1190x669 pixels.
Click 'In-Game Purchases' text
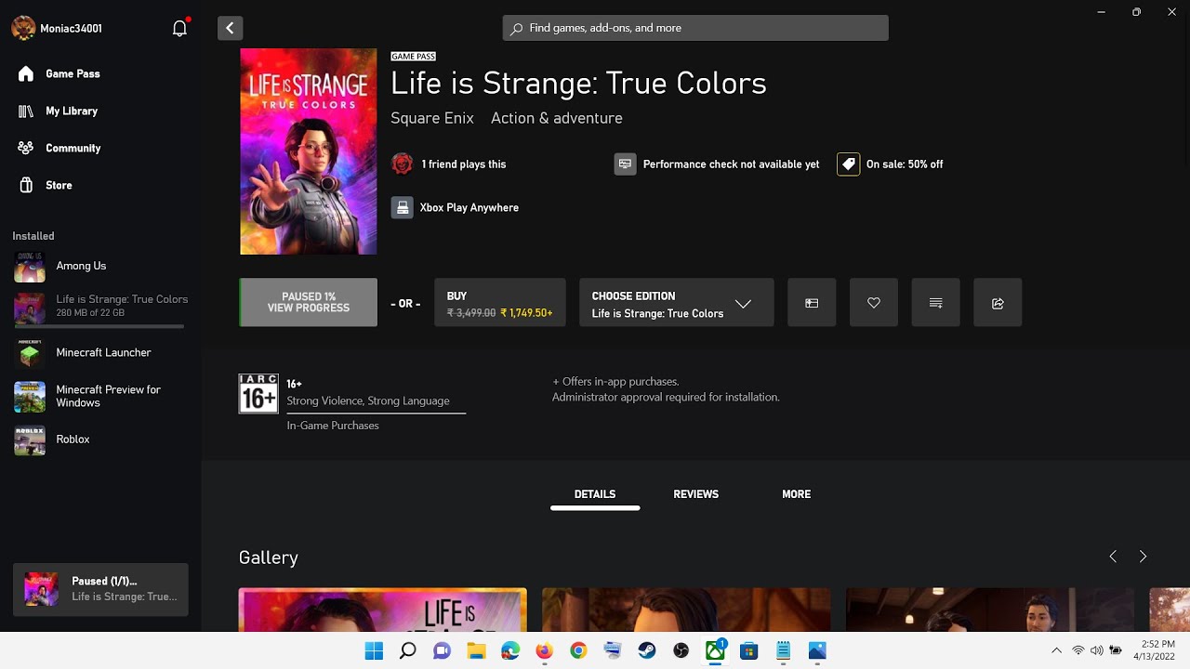(x=333, y=426)
